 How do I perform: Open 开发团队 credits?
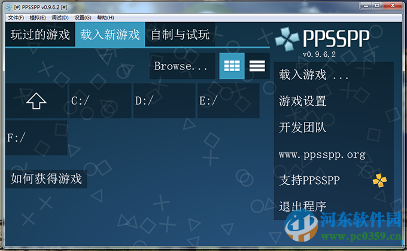click(334, 127)
